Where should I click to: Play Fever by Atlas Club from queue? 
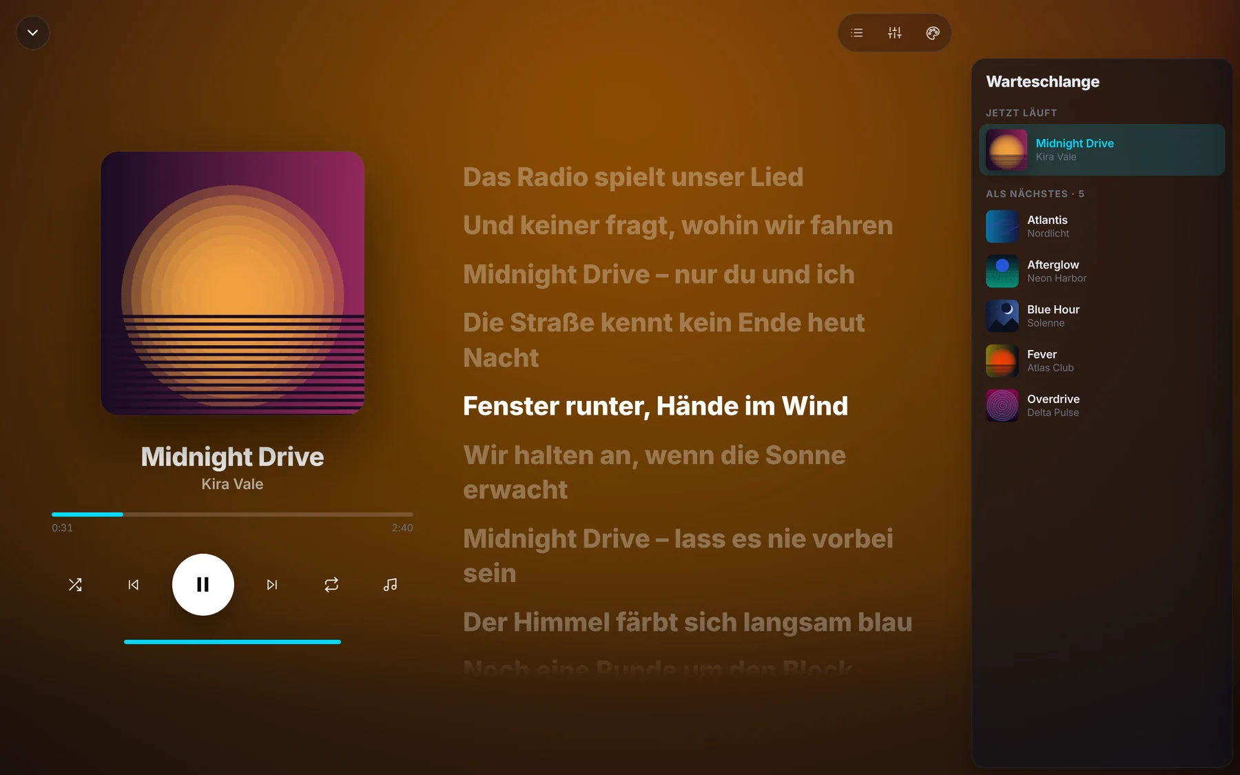1102,360
